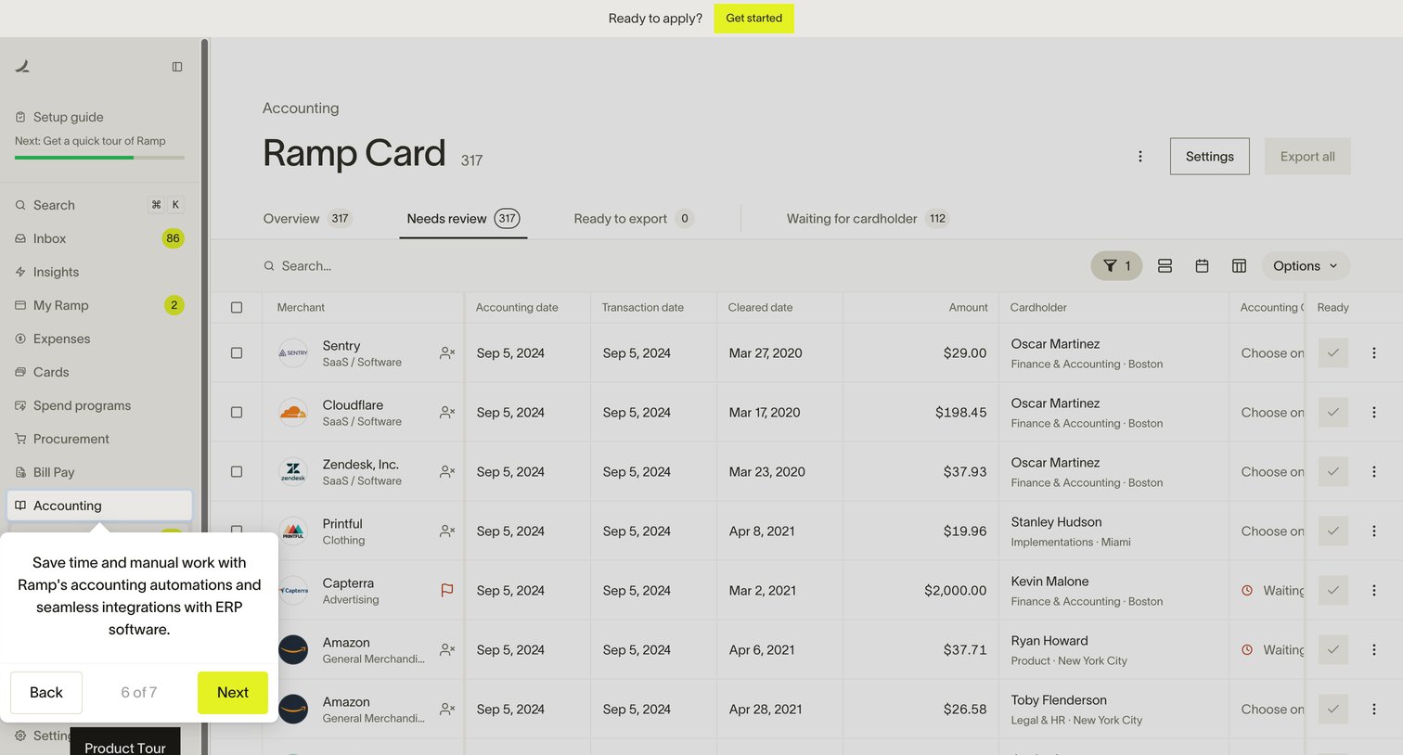Switch to the Overview tab
The width and height of the screenshot is (1403, 755).
307,219
